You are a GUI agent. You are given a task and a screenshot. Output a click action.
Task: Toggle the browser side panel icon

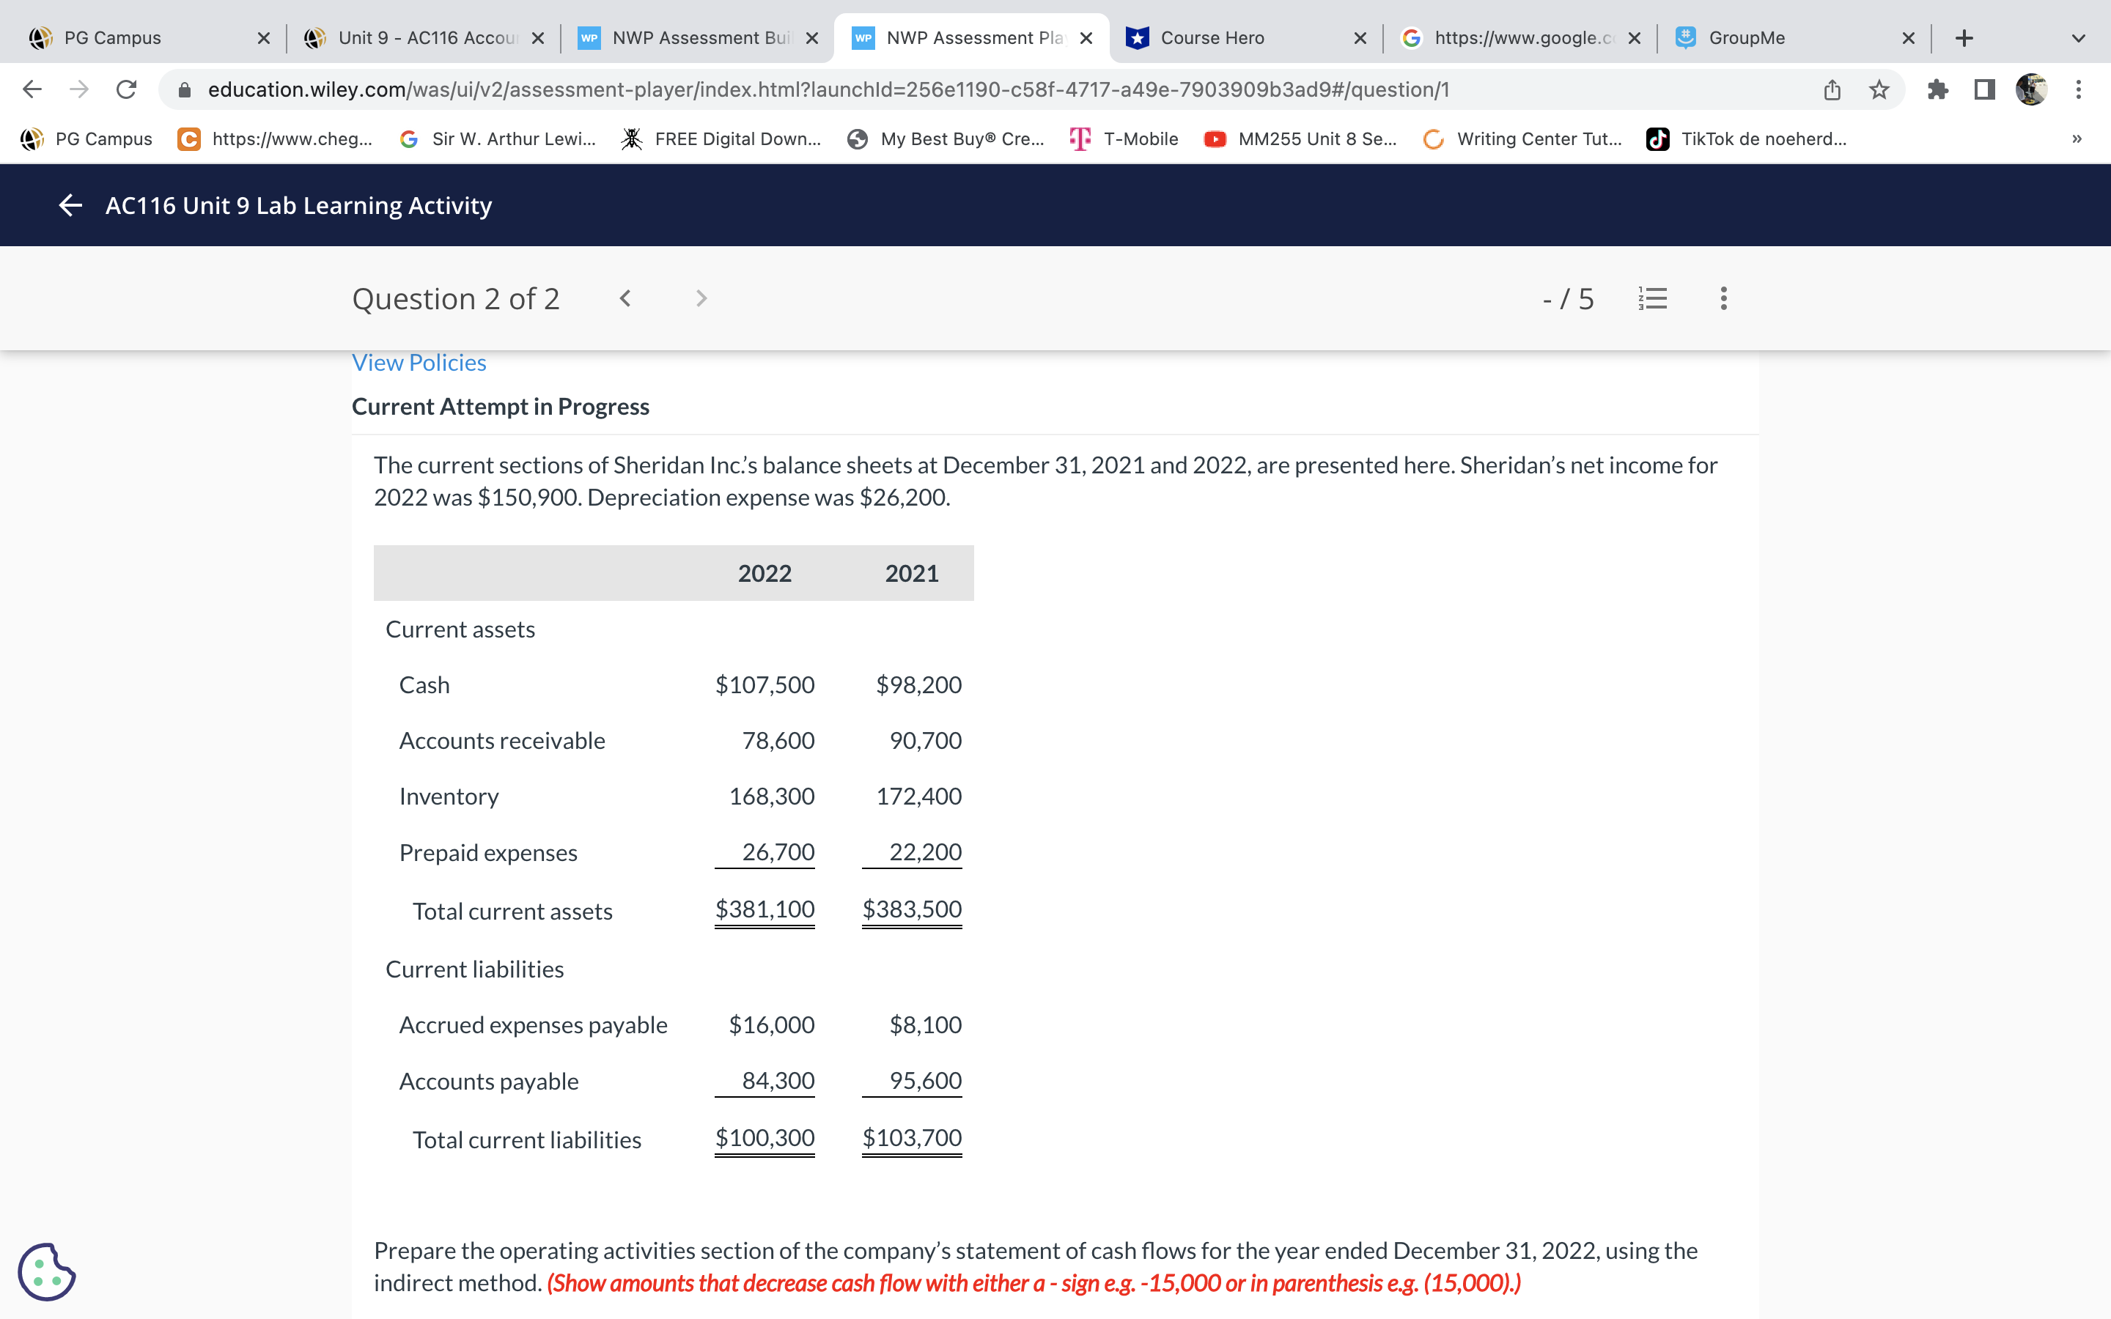tap(1984, 89)
